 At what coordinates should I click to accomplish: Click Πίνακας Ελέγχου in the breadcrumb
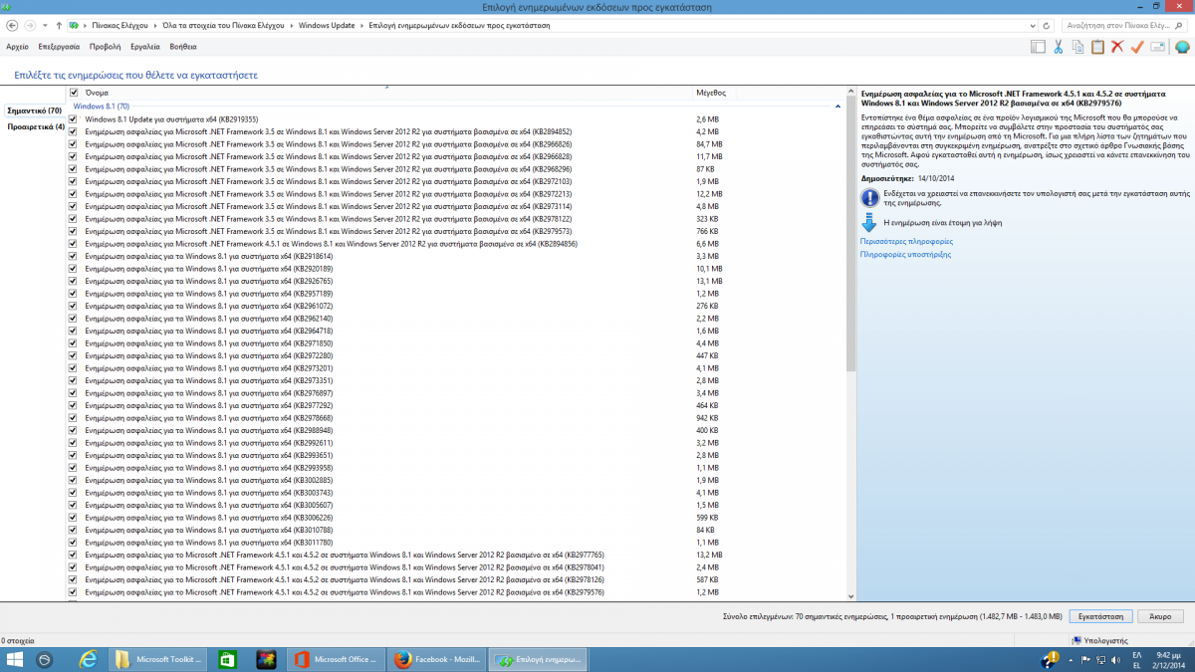[120, 24]
